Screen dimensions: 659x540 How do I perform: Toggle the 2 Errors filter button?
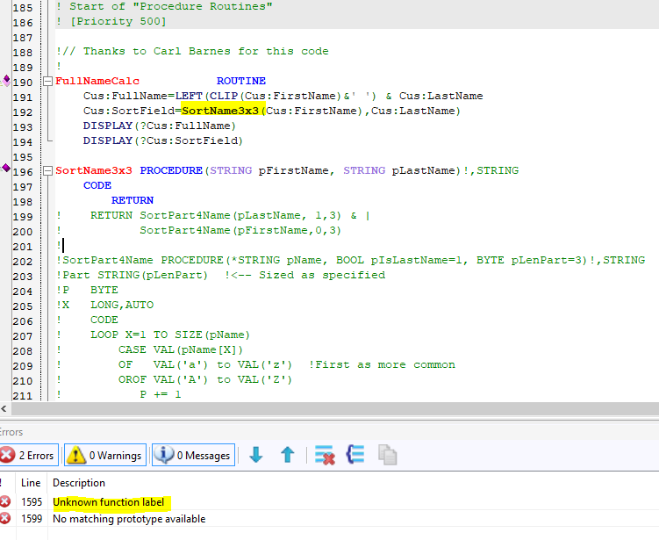(x=29, y=455)
